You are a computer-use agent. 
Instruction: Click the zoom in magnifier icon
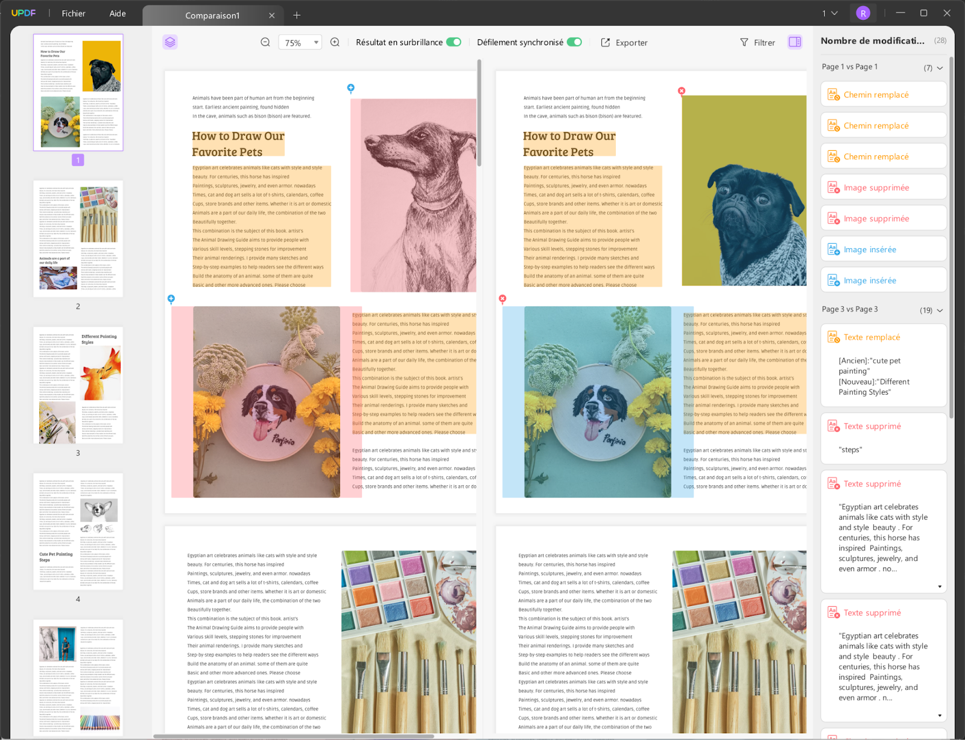(x=335, y=42)
